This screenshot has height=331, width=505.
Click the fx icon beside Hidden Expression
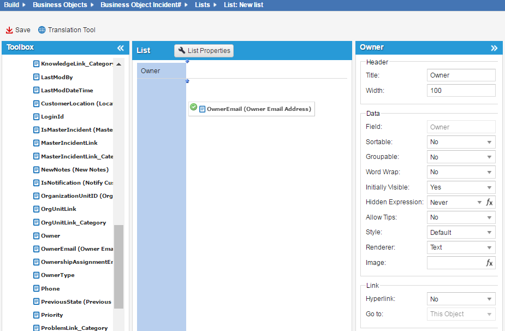coord(489,202)
